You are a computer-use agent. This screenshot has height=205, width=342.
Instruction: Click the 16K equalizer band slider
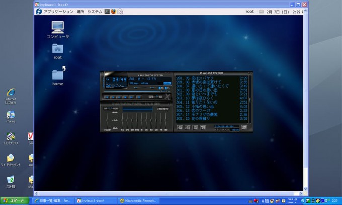coord(165,121)
